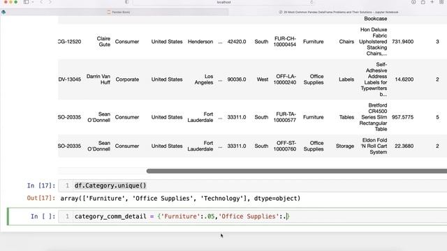Viewport: 447px width, 251px height.
Task: Click the quantity 5 in the Bretford row
Action: [437, 117]
